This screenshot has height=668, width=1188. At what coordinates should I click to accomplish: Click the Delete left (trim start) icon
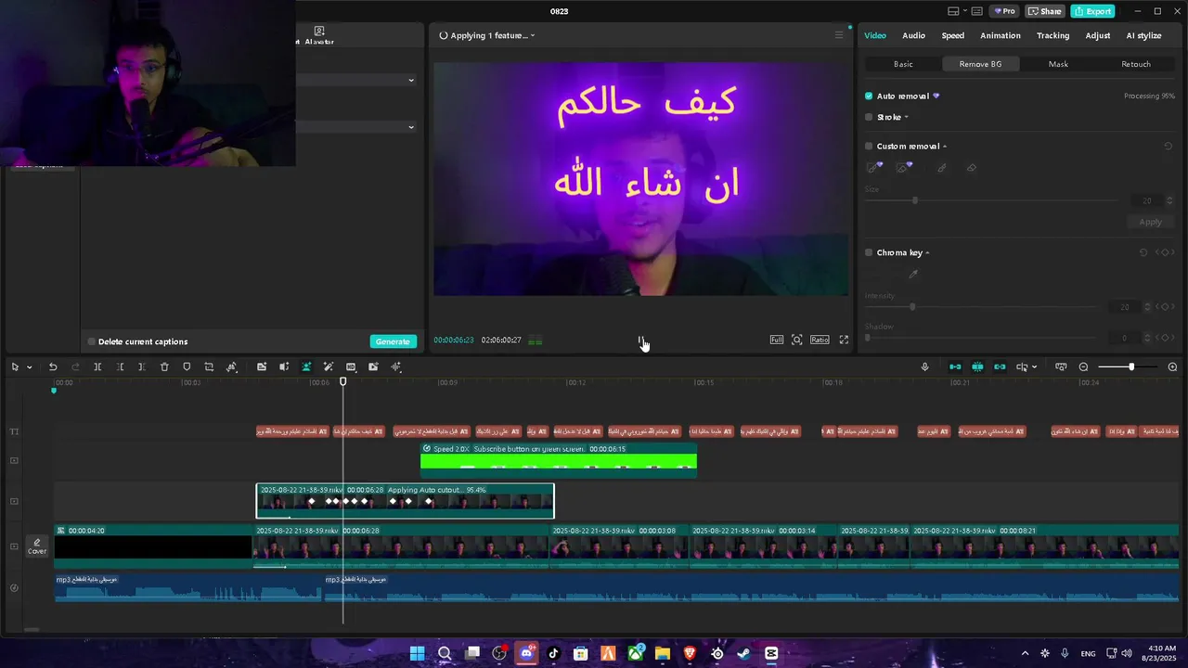(120, 367)
